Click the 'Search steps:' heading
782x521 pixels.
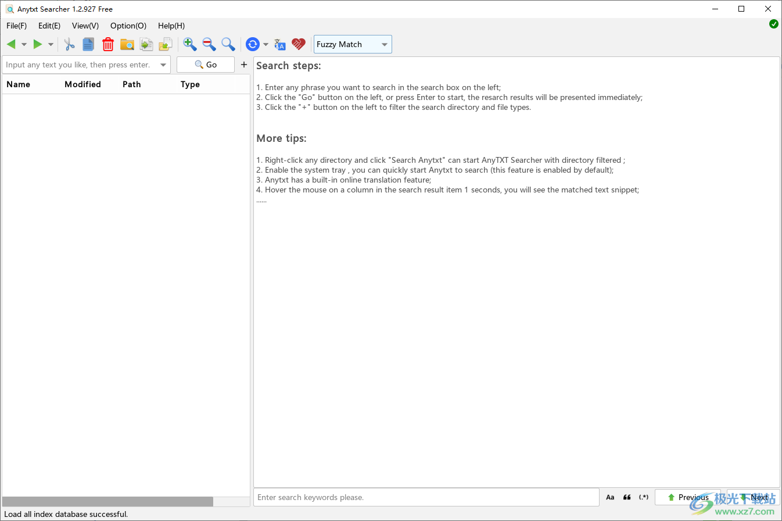289,66
